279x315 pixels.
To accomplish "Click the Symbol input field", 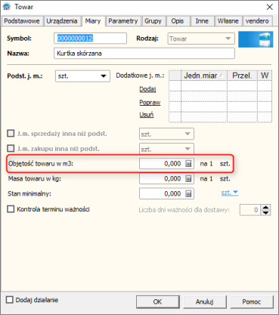I will [x=90, y=39].
